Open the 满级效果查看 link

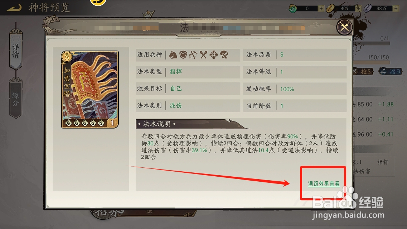[x=324, y=184]
